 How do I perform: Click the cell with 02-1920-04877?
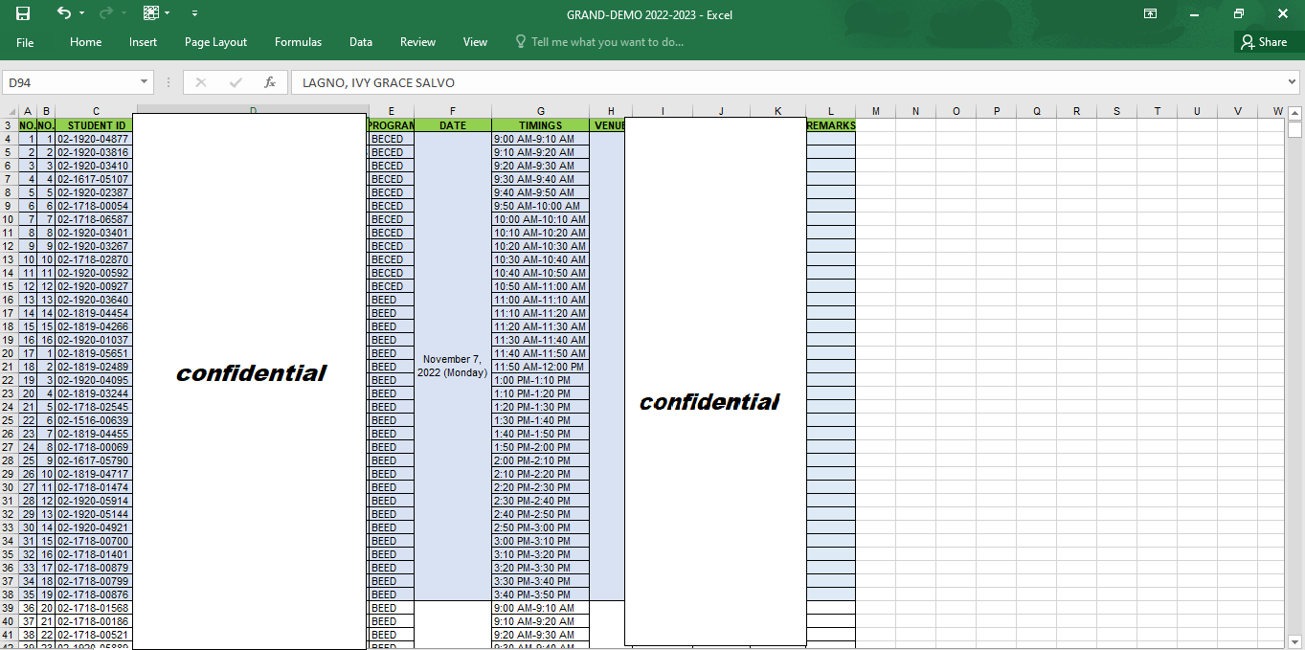94,139
